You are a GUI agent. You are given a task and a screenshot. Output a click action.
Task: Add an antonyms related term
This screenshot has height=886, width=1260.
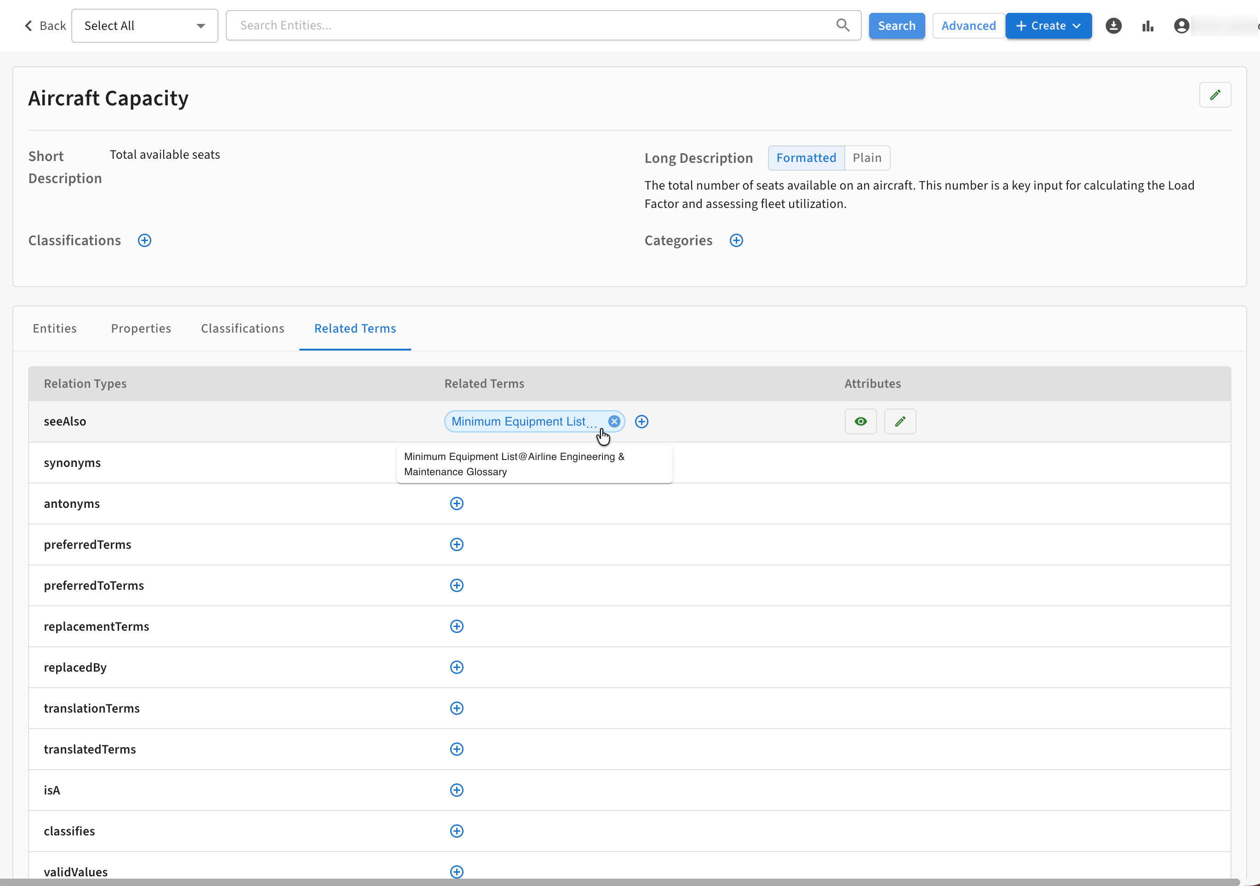(457, 503)
